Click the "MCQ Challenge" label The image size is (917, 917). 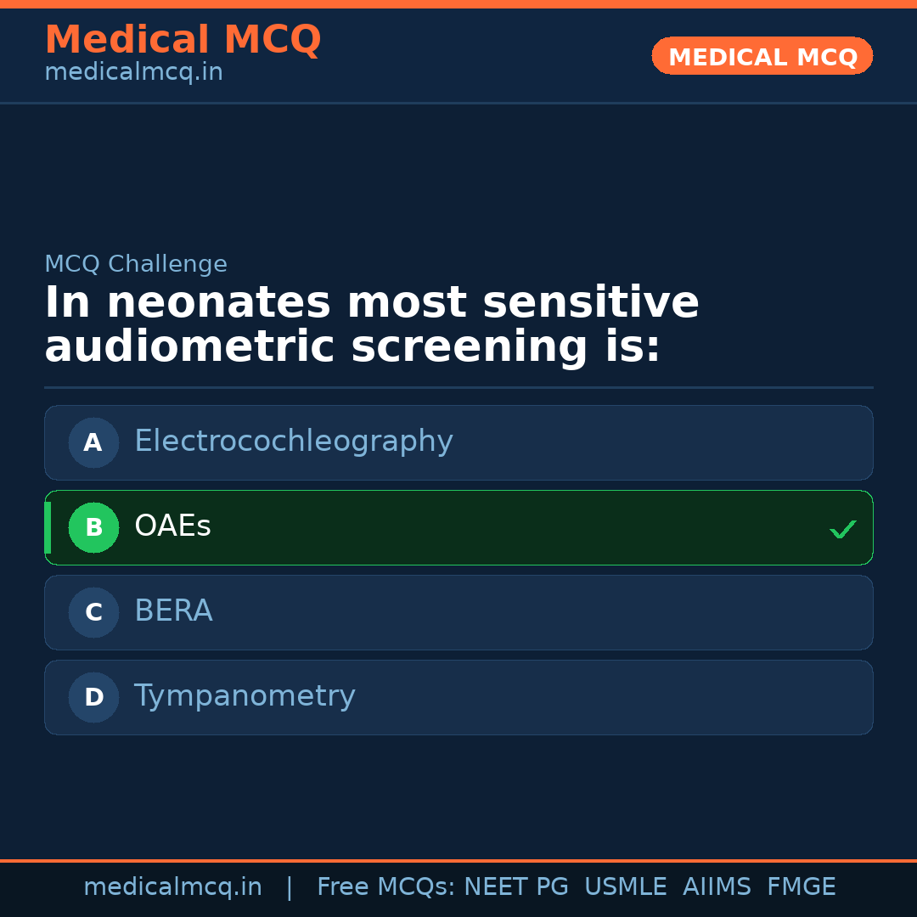point(136,264)
